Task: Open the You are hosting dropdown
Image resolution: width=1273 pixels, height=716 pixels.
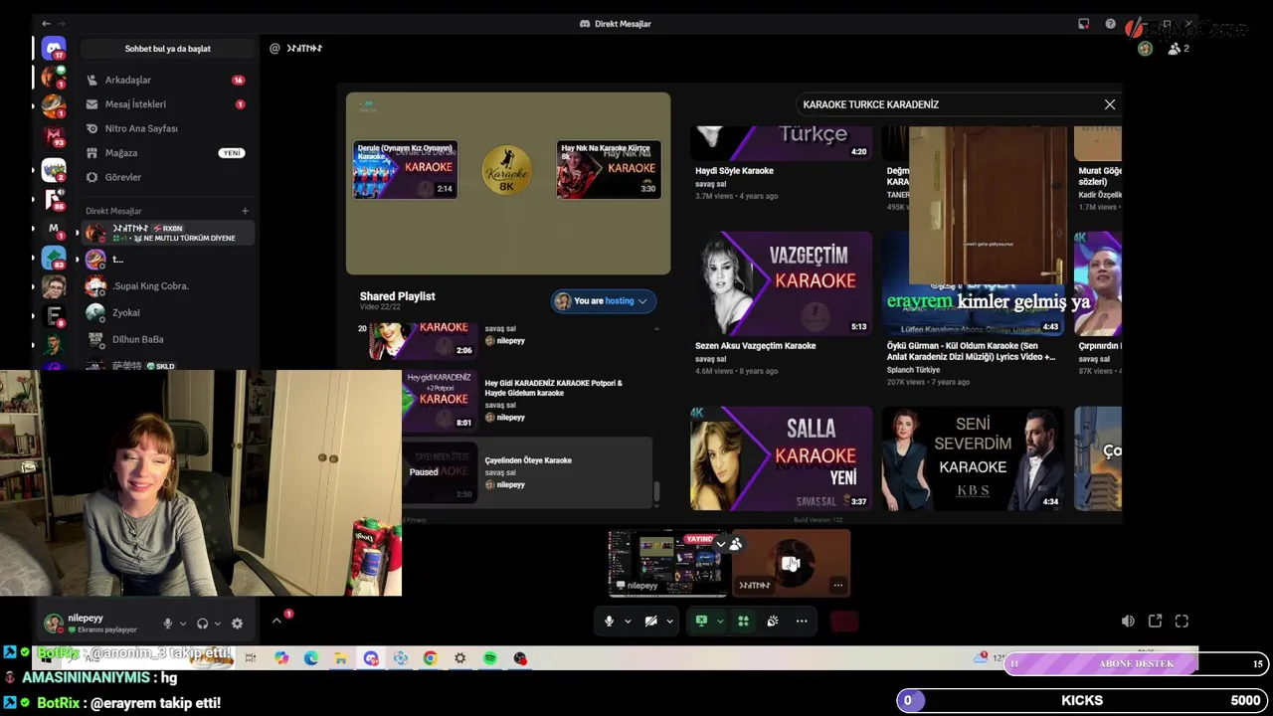Action: point(605,301)
